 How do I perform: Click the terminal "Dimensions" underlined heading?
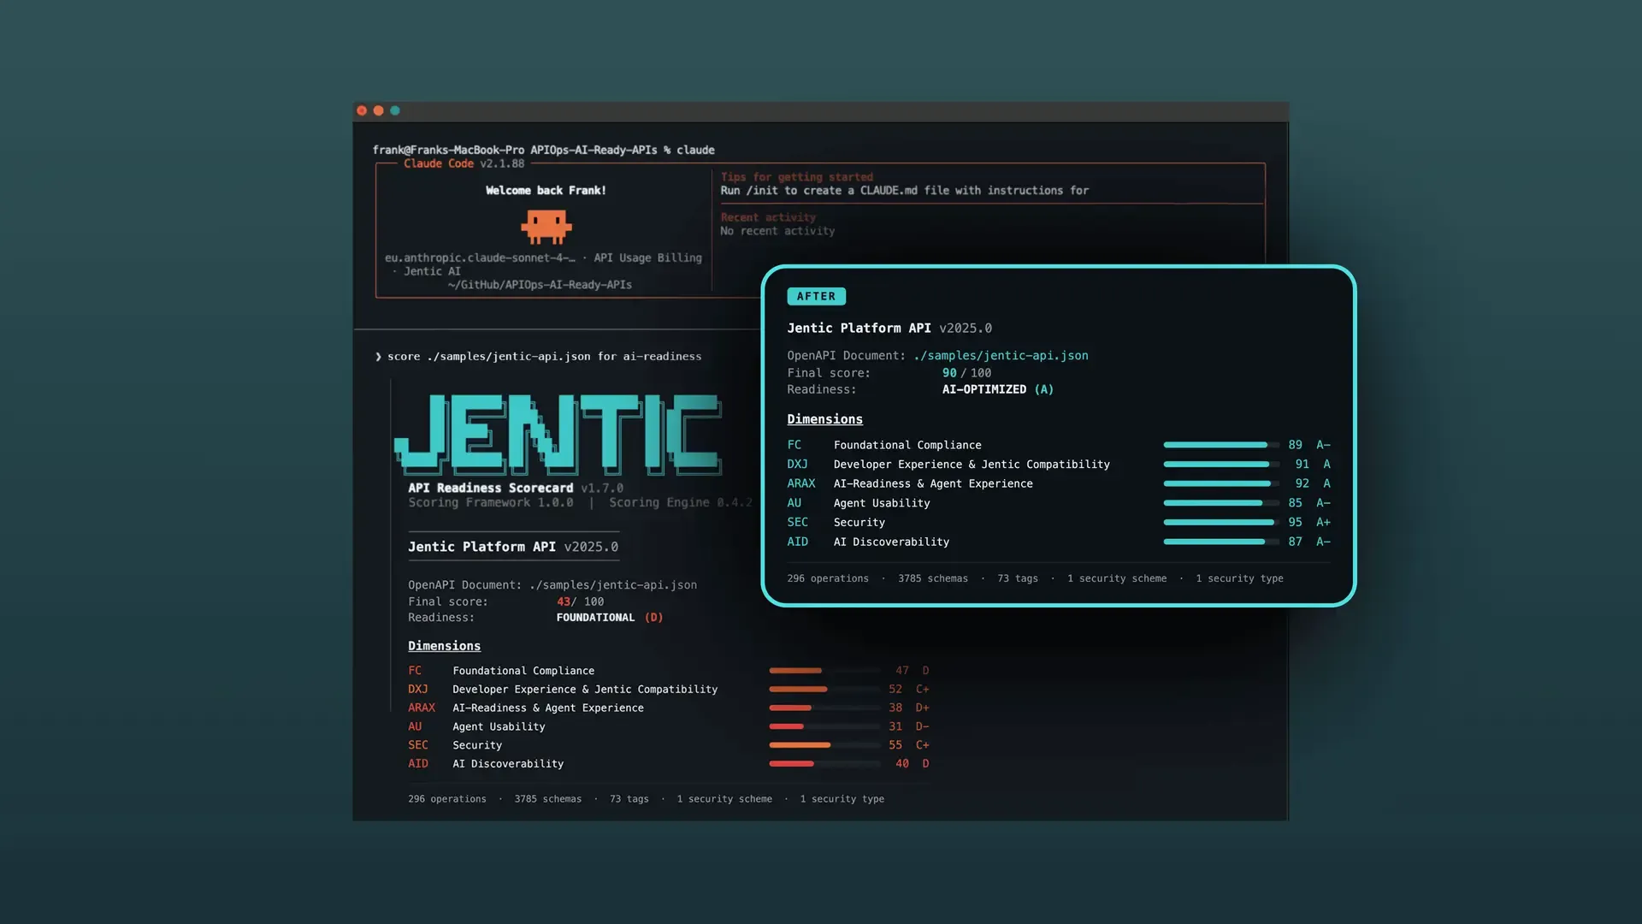[x=444, y=646]
